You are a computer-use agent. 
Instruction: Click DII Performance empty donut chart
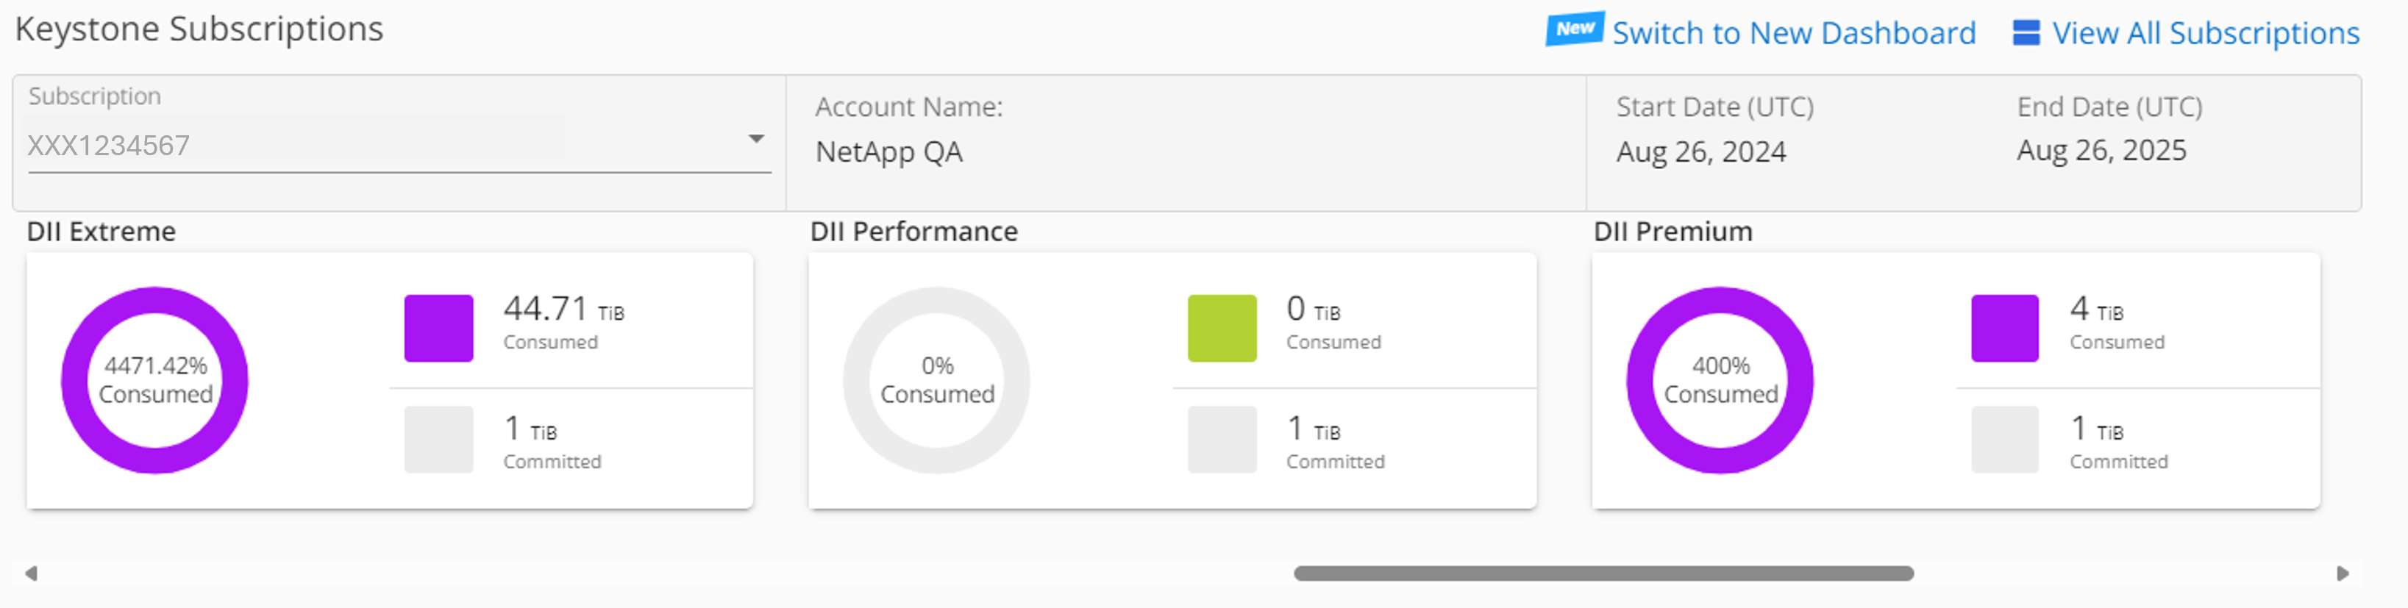click(856, 380)
